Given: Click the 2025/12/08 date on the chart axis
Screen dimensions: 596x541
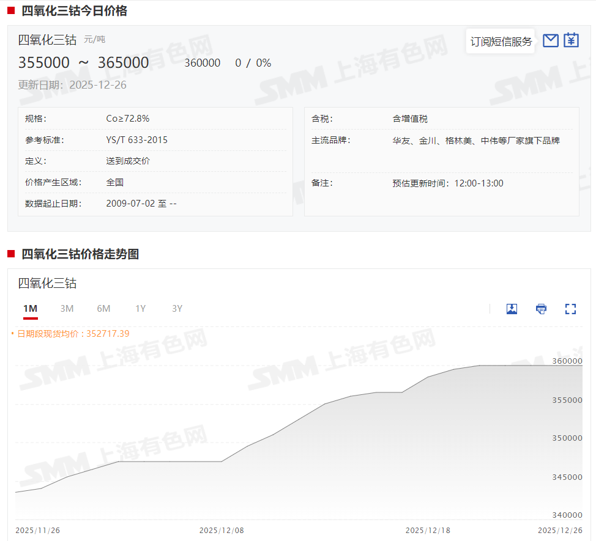Looking at the screenshot, I should pos(222,530).
